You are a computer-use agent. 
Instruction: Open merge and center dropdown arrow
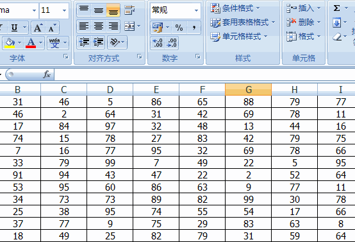point(139,26)
